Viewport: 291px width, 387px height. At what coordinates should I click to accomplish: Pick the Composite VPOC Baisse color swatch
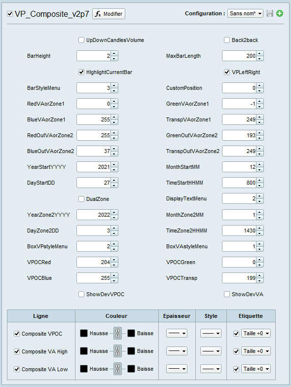tap(131, 333)
